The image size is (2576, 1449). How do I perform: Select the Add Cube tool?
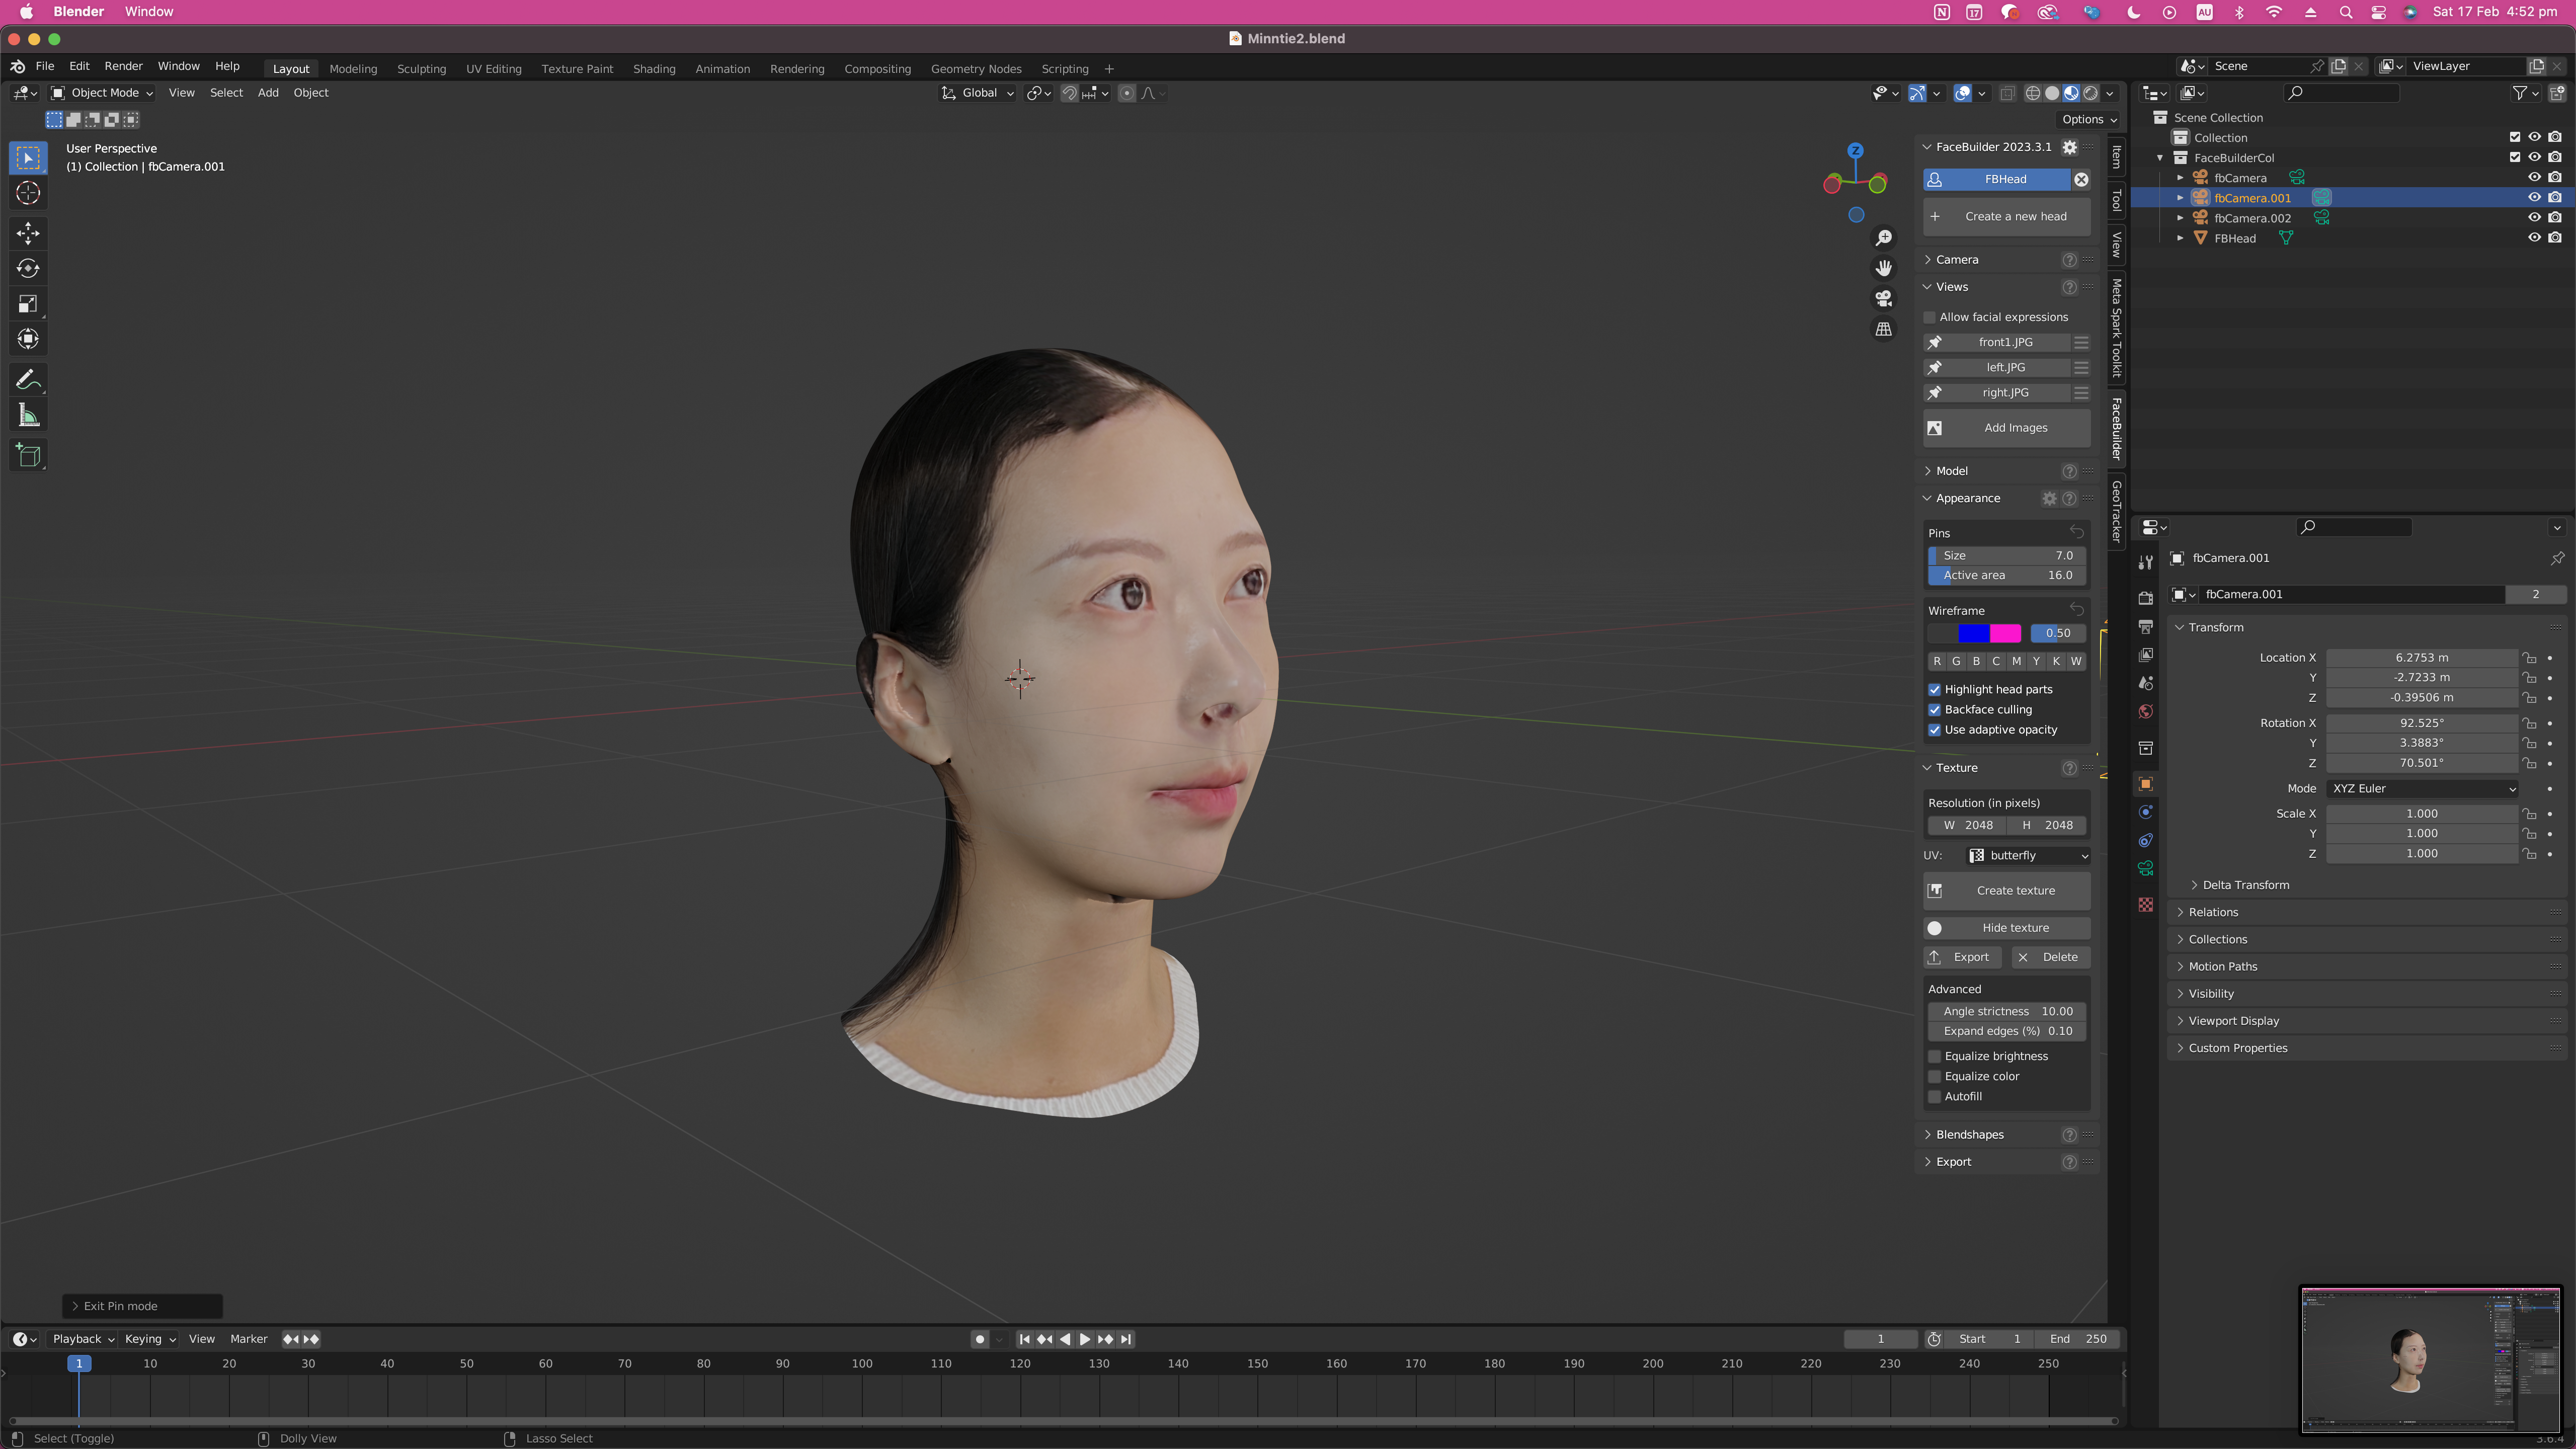point(28,456)
